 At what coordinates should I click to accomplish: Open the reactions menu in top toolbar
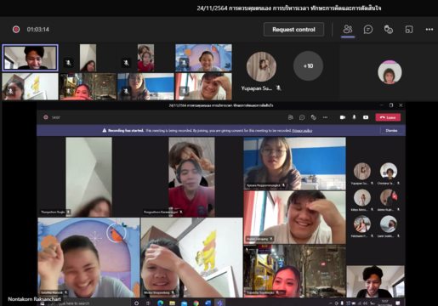click(x=389, y=29)
